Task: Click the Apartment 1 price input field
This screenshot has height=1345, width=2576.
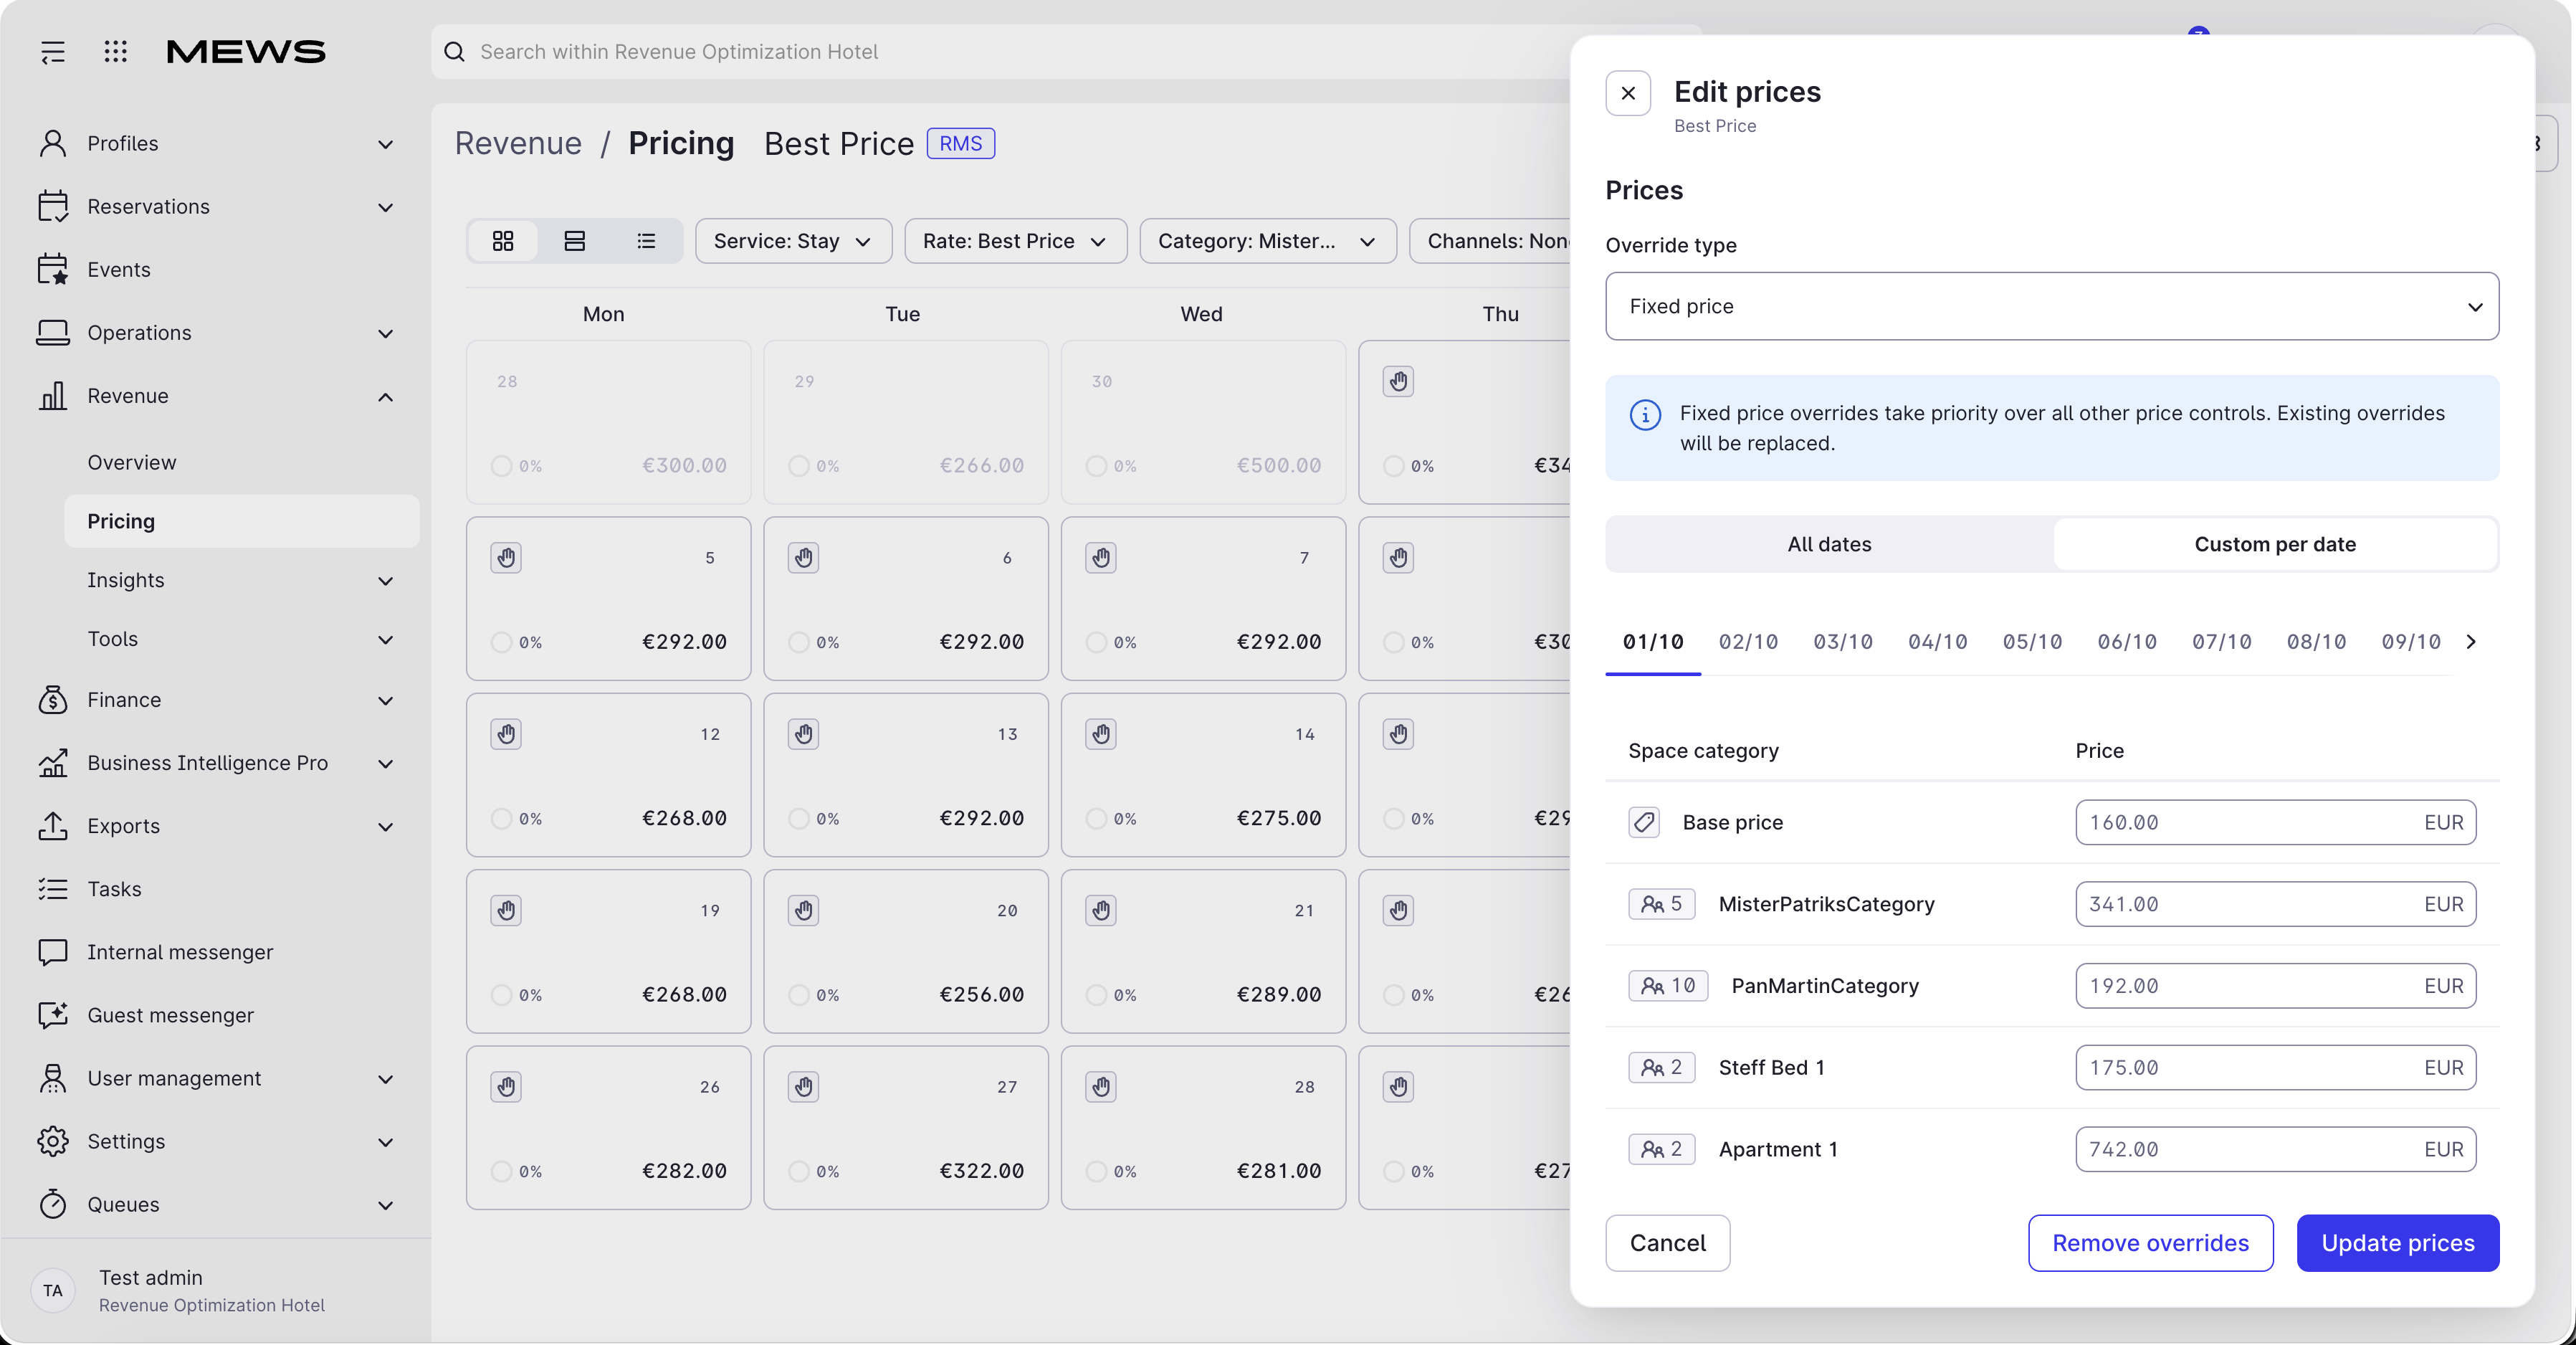Action: 2275,1150
